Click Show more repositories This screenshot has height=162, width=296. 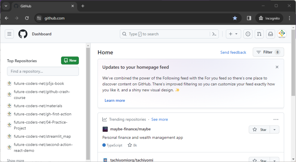(x=16, y=160)
